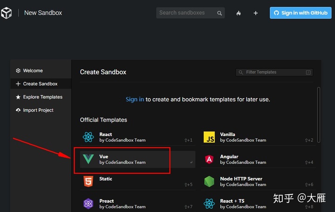Click the shortcut hint +7 on Preact row
The height and width of the screenshot is (212, 335).
(188, 207)
